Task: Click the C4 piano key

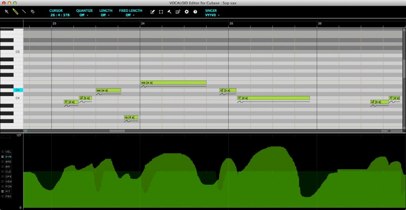Action: click(18, 98)
